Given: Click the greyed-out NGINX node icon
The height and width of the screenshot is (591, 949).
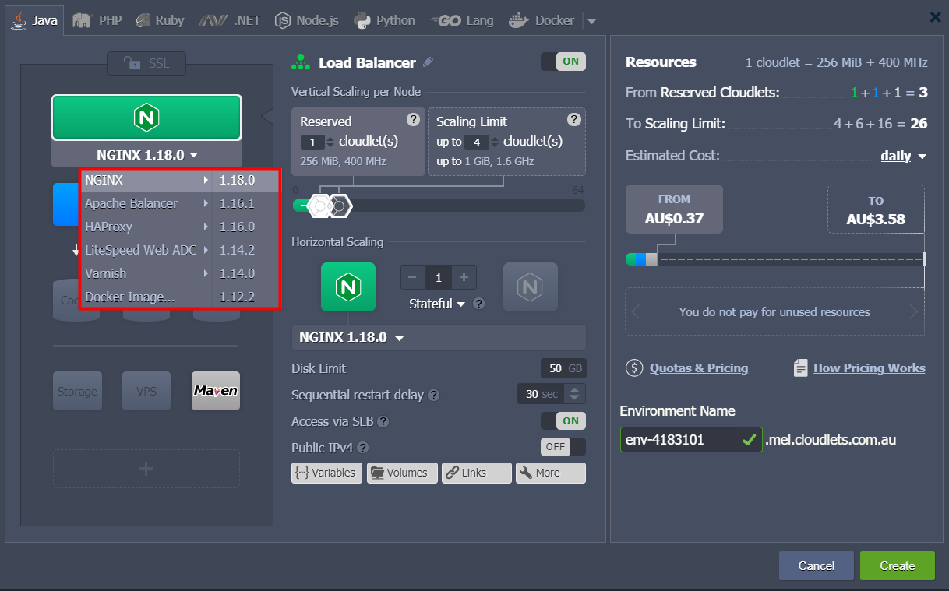Looking at the screenshot, I should tap(531, 287).
